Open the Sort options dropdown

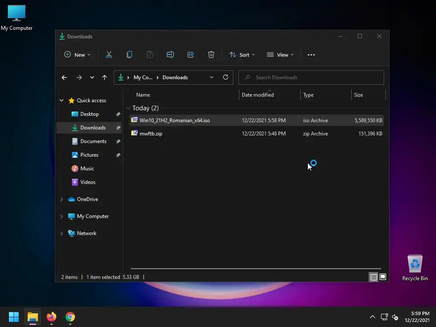coord(242,55)
